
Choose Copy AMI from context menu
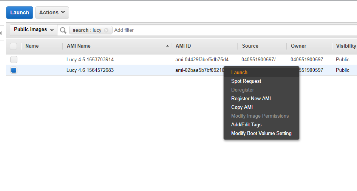(261, 107)
